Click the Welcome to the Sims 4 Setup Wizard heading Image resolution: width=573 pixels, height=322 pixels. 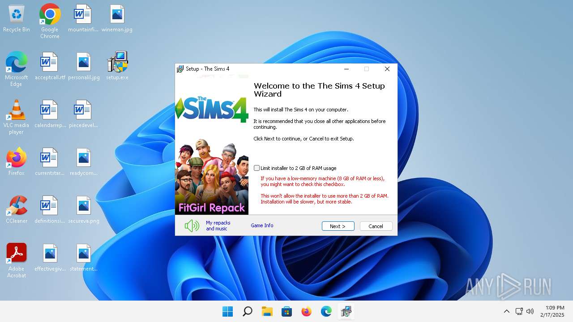tap(319, 90)
